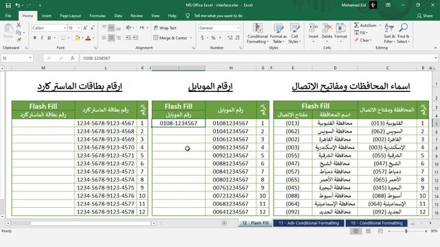This screenshot has height=247, width=440.
Task: Toggle Wrap Text
Action: coord(165,27)
